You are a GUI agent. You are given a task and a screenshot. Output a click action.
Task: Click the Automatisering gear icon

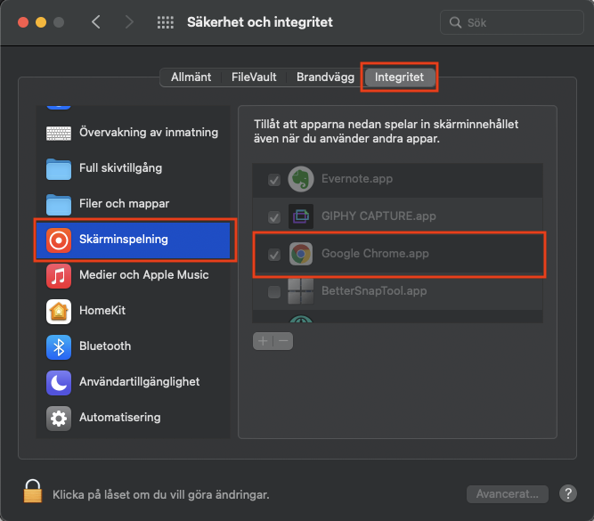point(59,418)
